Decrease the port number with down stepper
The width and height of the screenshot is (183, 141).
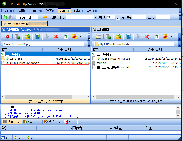[x=118, y=18]
